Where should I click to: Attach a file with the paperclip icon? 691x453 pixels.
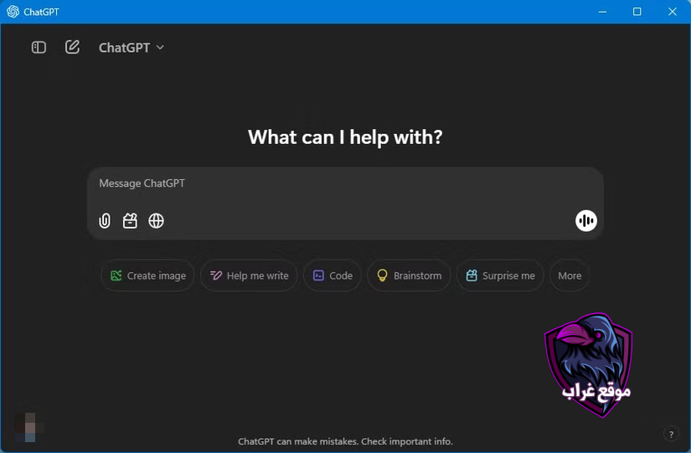point(105,220)
